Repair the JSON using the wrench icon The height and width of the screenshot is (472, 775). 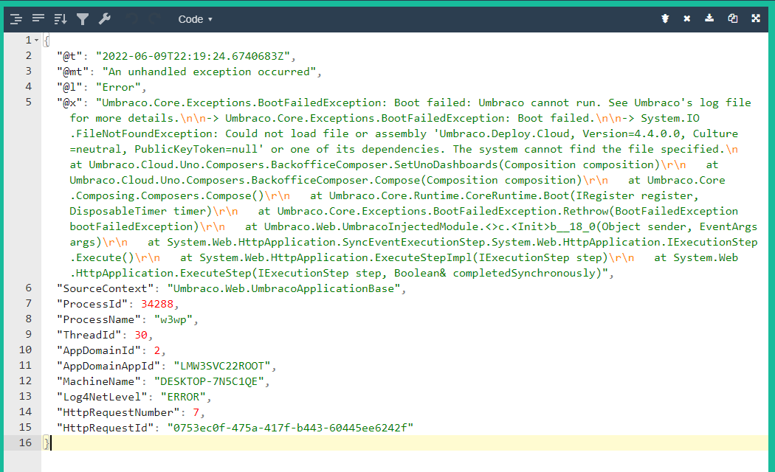click(104, 19)
